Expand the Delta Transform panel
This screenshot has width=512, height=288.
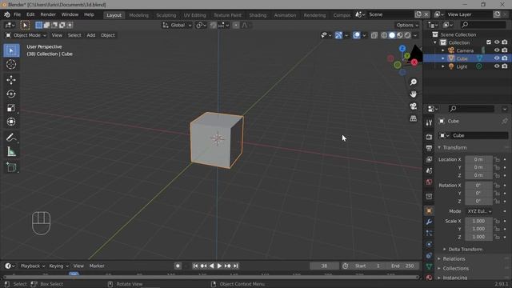(x=445, y=249)
